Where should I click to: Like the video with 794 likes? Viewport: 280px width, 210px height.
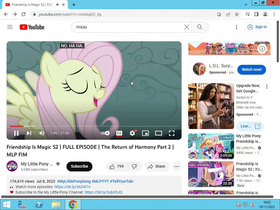[x=117, y=166]
